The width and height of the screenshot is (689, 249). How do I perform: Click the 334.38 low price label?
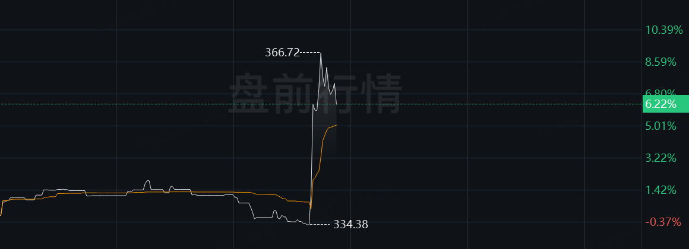pos(350,225)
